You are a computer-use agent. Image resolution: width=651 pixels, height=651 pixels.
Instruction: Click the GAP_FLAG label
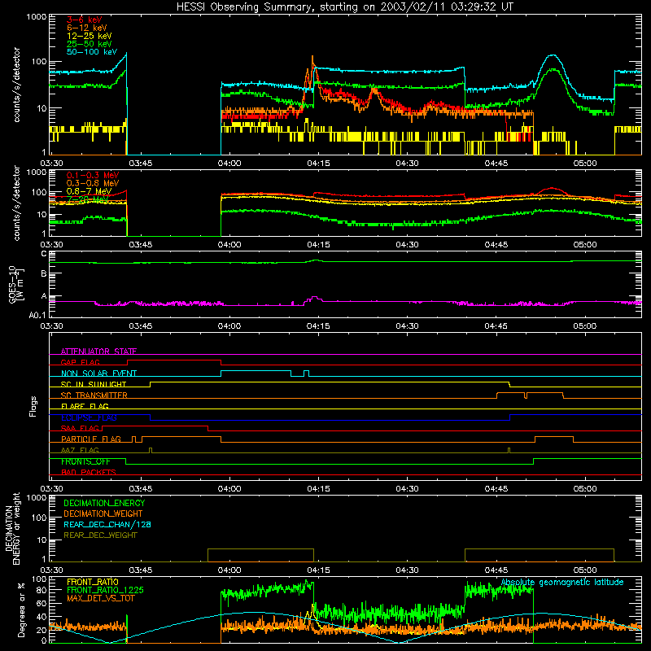[80, 362]
